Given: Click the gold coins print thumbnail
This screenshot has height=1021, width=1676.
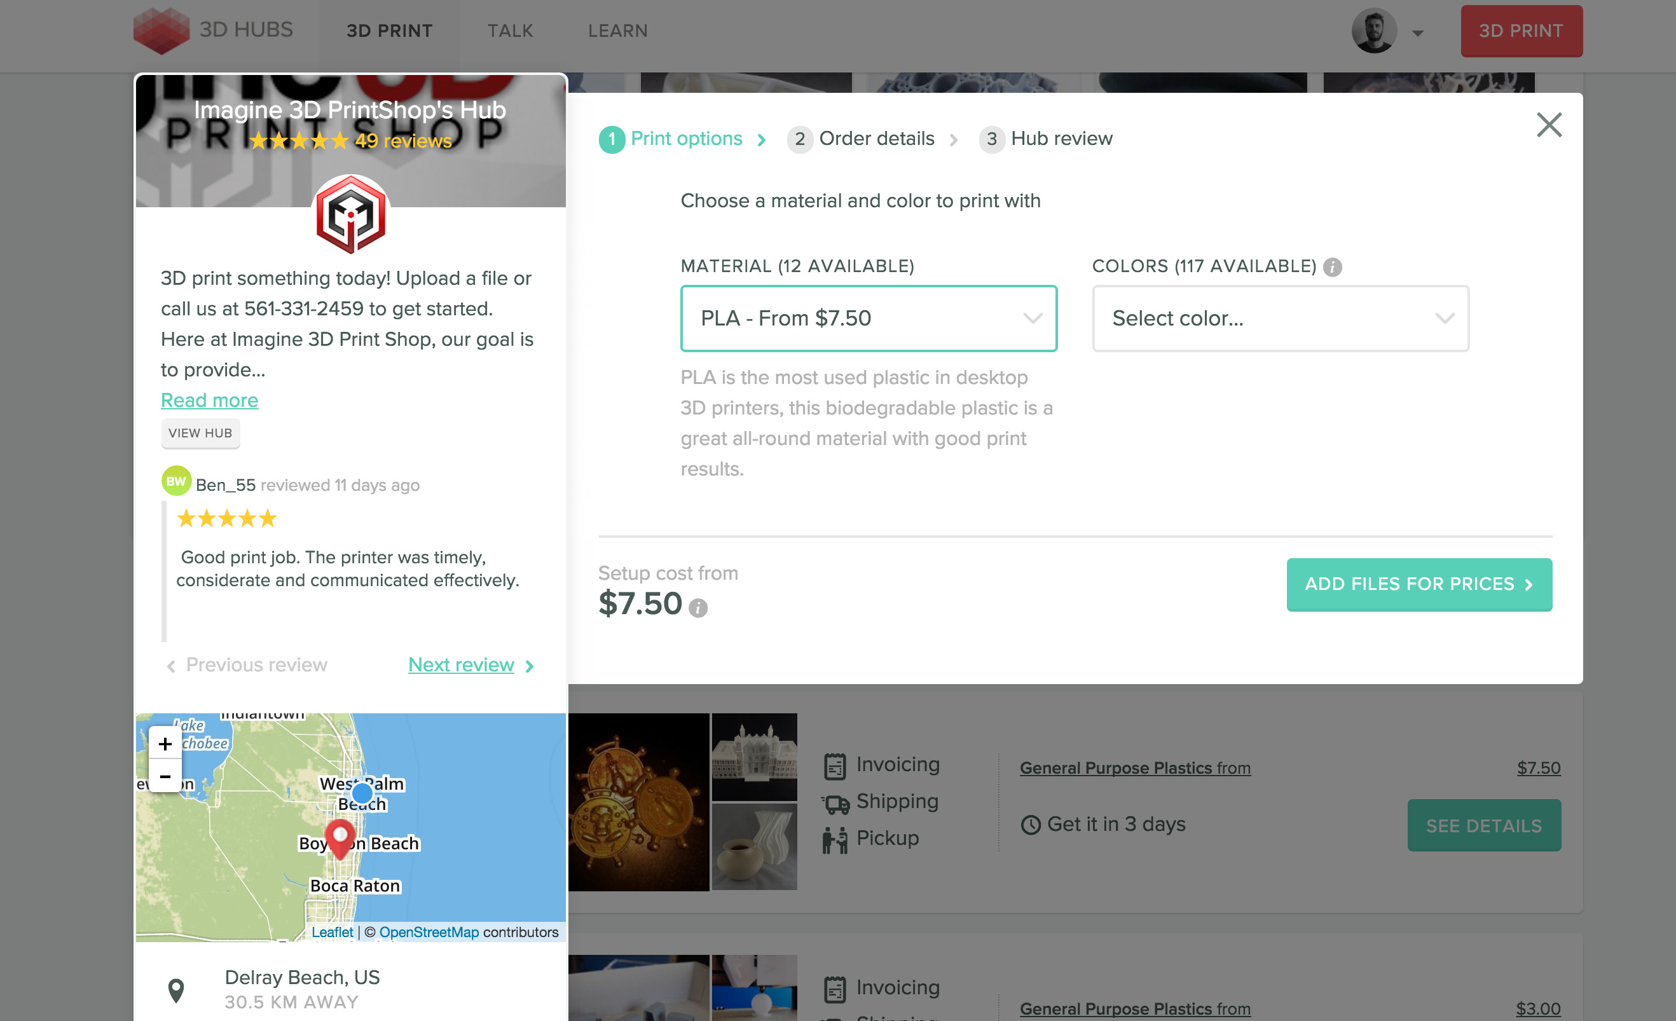Looking at the screenshot, I should 638,802.
